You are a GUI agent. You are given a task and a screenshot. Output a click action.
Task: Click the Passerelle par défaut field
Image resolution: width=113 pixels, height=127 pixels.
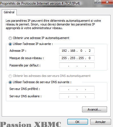tap(77, 65)
